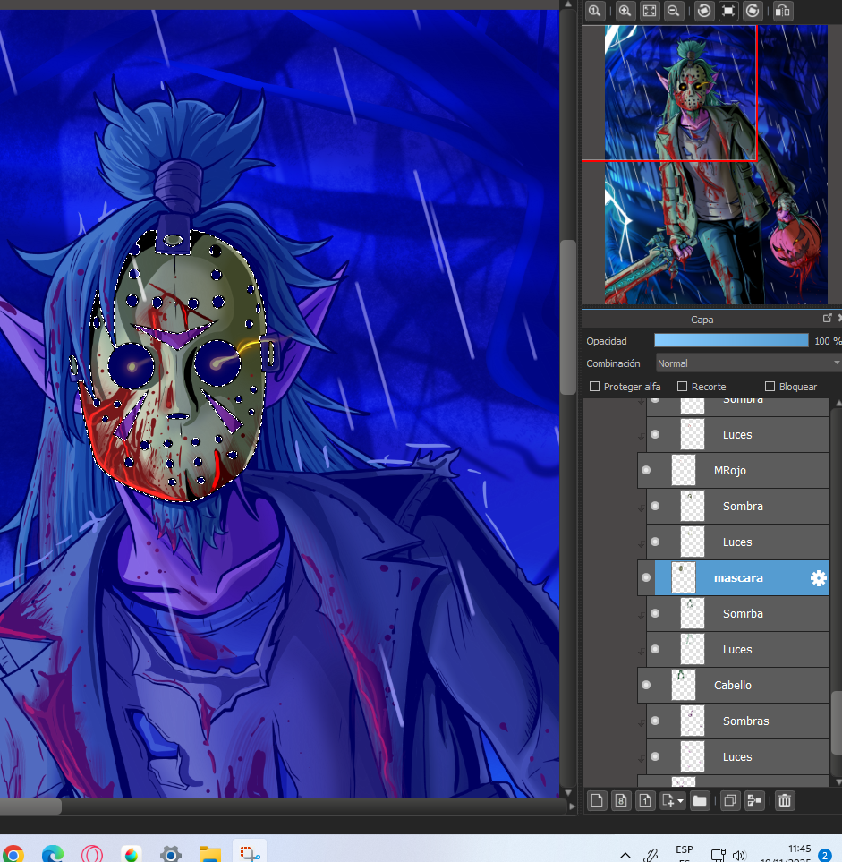Click the layer list vertical scrollbar
Viewport: 842px width, 862px height.
(837, 722)
